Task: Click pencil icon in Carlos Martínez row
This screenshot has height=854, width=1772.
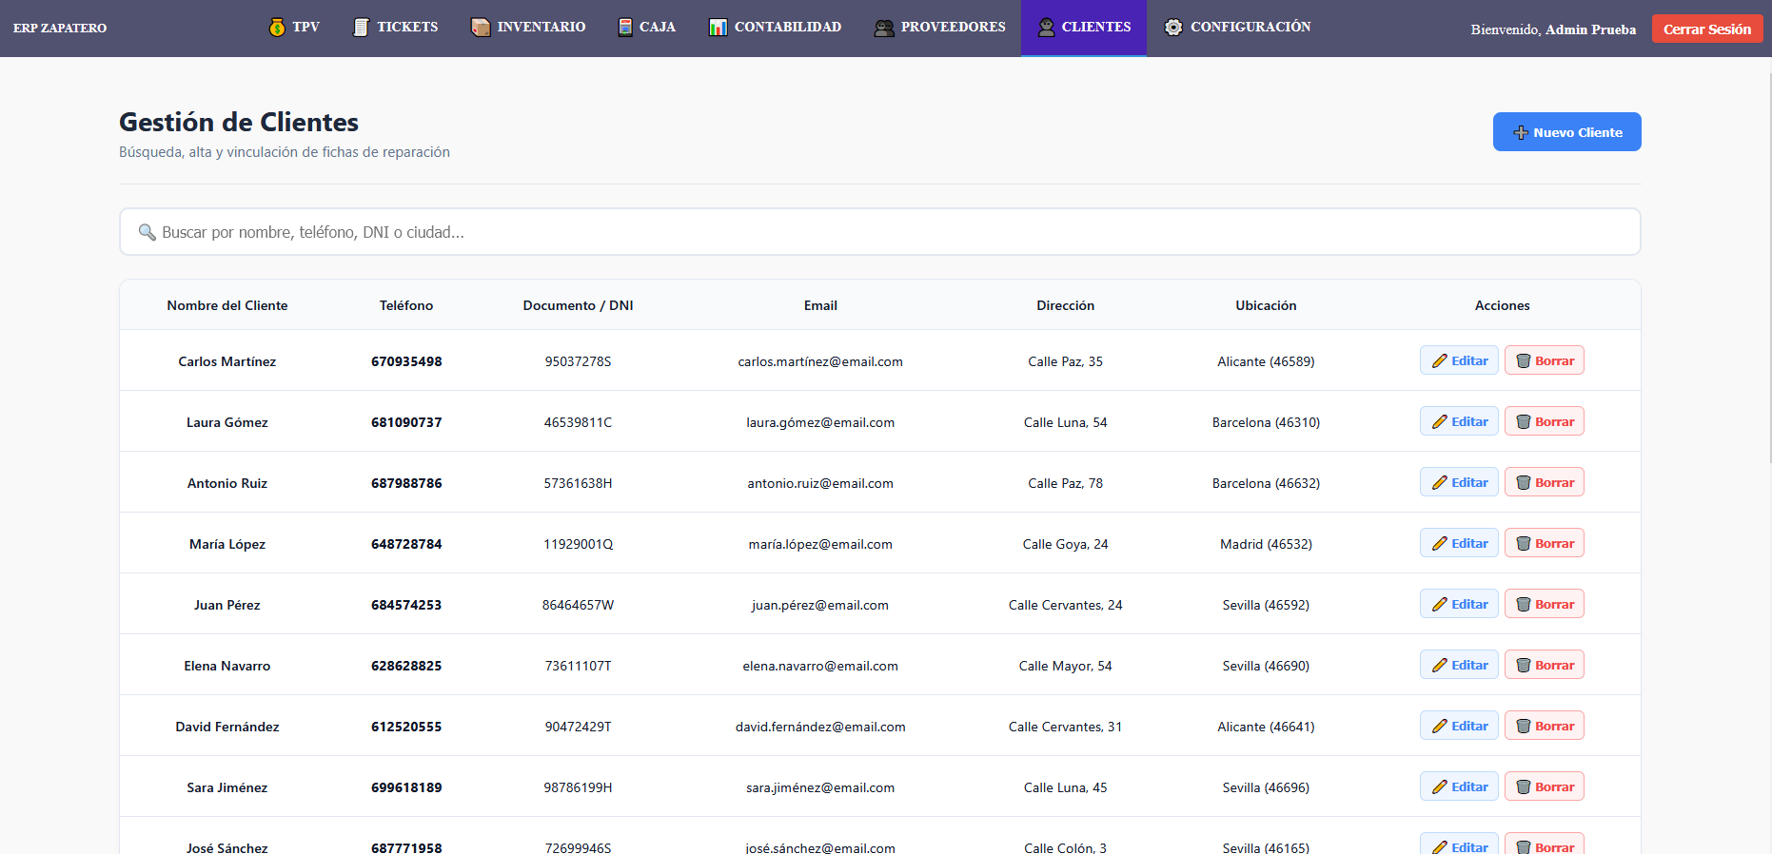Action: point(1440,360)
